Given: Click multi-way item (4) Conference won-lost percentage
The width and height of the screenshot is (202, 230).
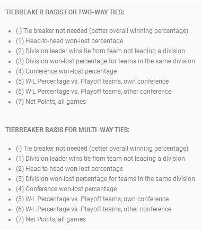Looking at the screenshot, I should (x=66, y=189).
